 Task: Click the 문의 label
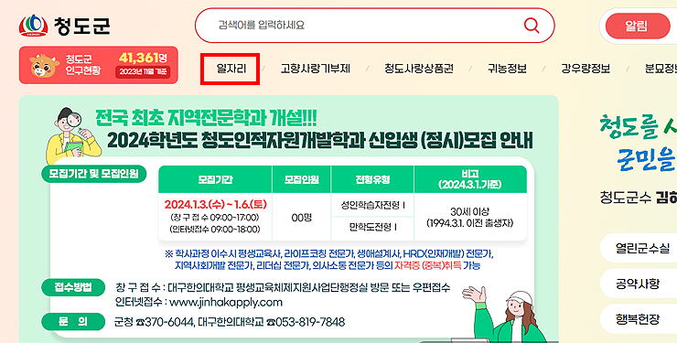[73, 321]
